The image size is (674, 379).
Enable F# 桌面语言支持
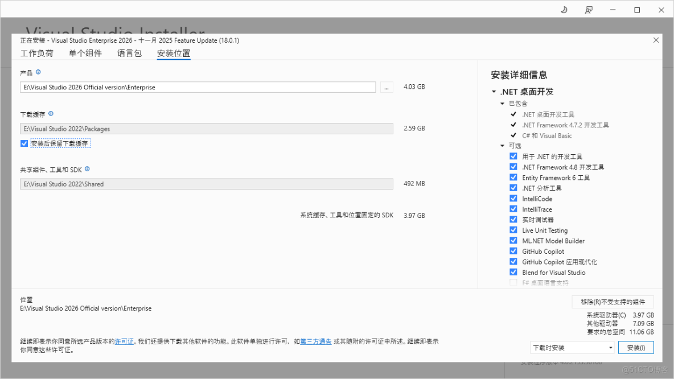[513, 282]
